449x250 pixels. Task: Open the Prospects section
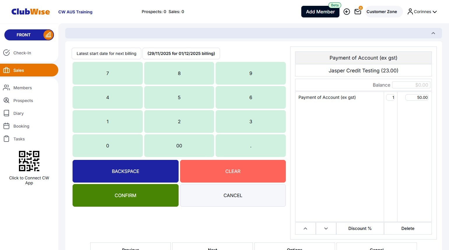[x=29, y=101]
